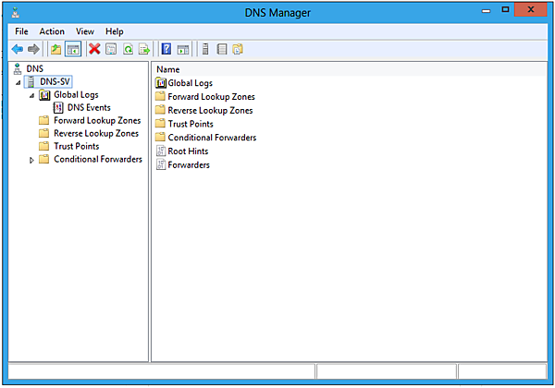Click the Back arrow in the toolbar

coord(17,49)
